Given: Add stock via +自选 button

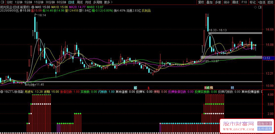Looking at the screenshot, I should (262, 2).
